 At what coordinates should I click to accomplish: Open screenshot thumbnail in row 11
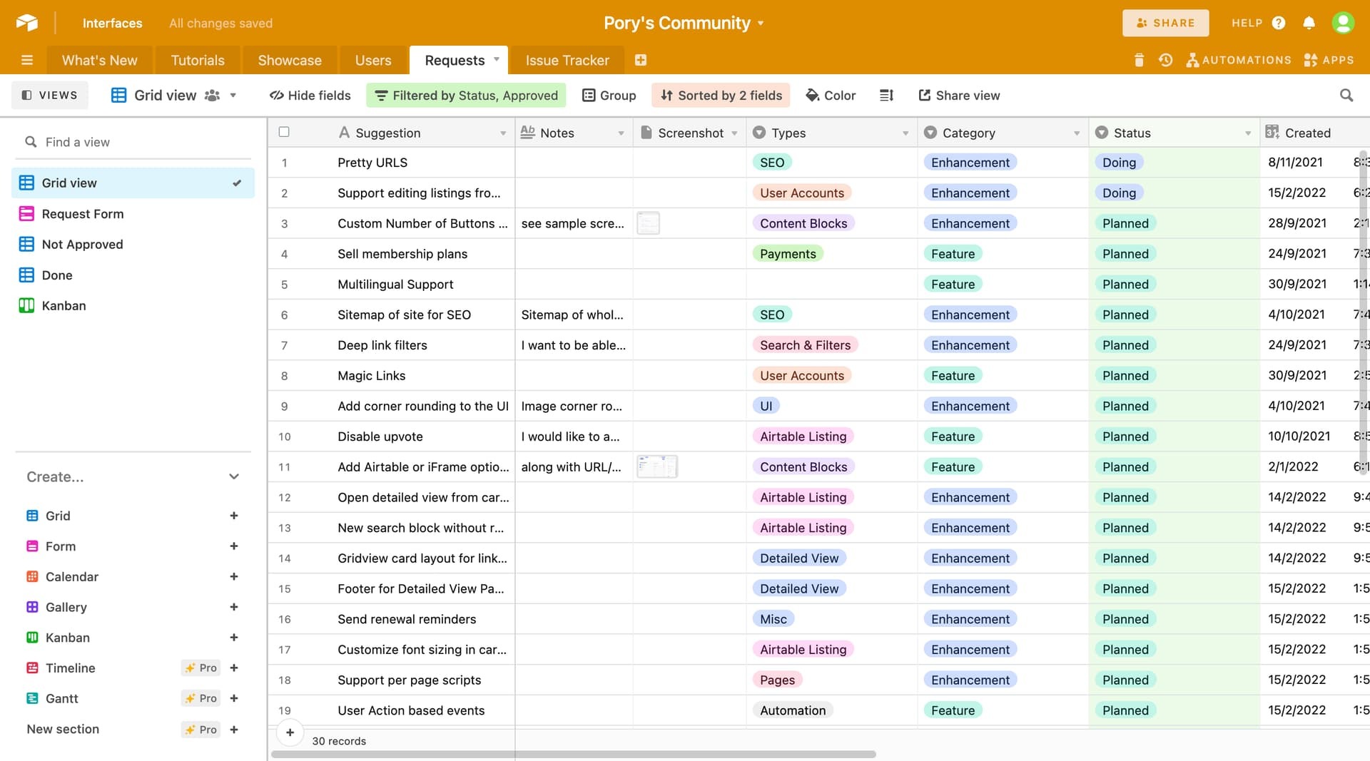[x=657, y=467]
